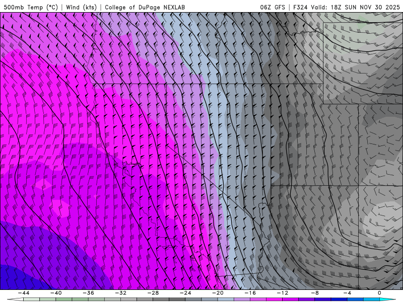Click the -16 color scale label
Screen dimensions: 403x302
point(250,293)
